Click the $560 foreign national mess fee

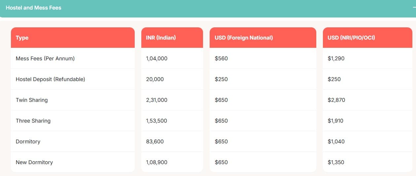pos(221,58)
